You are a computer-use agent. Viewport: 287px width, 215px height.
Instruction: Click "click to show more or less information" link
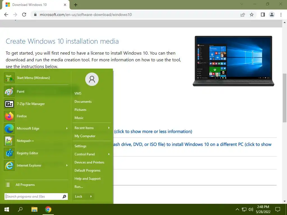(153, 132)
